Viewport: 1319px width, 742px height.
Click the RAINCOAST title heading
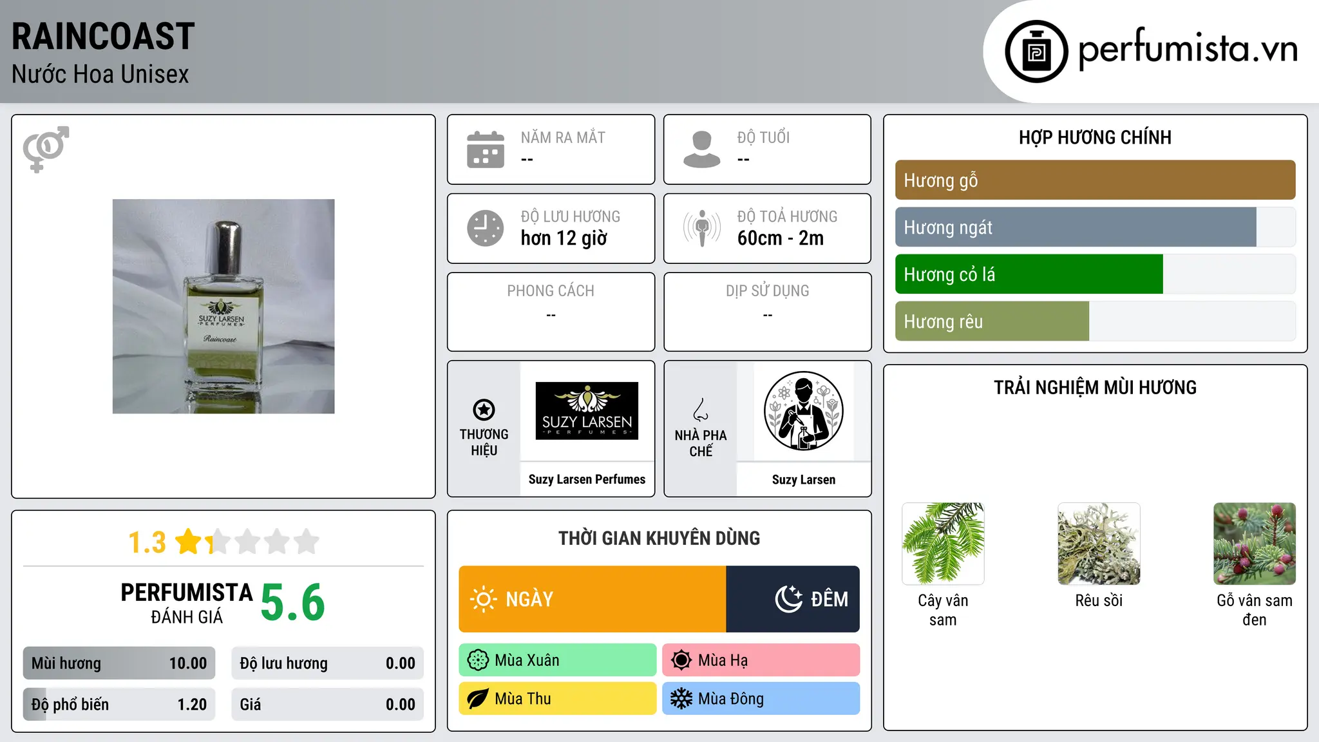pyautogui.click(x=103, y=36)
